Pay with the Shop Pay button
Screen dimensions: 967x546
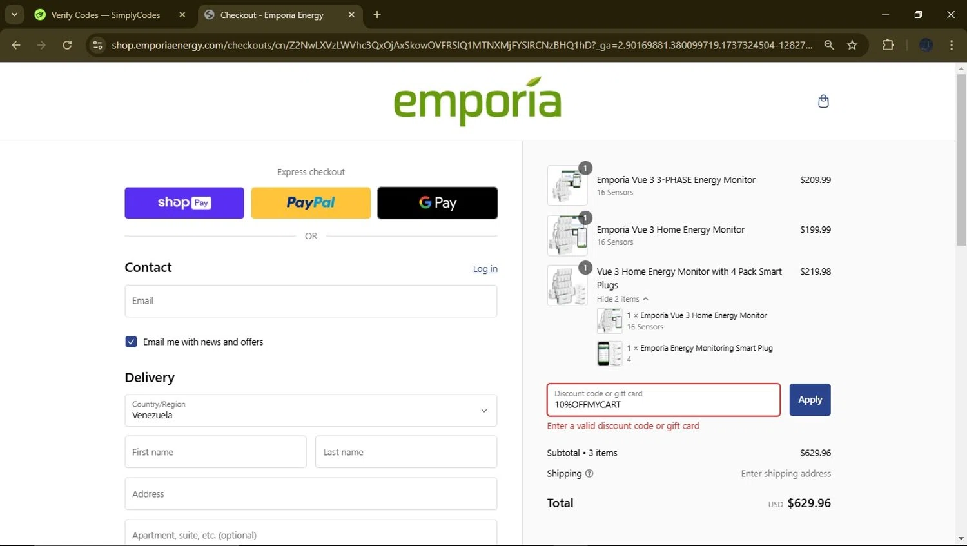click(x=184, y=203)
